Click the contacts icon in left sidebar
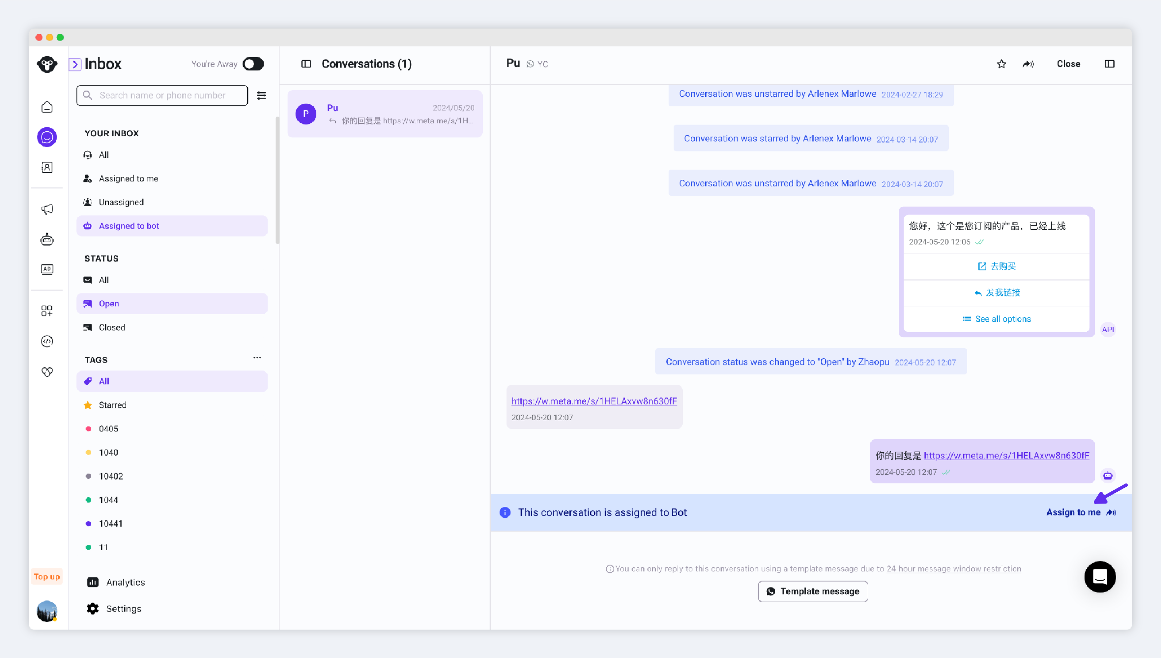The width and height of the screenshot is (1161, 658). [x=47, y=167]
